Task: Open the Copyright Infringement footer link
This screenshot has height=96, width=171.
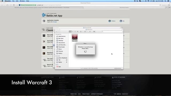Action: (x=97, y=94)
